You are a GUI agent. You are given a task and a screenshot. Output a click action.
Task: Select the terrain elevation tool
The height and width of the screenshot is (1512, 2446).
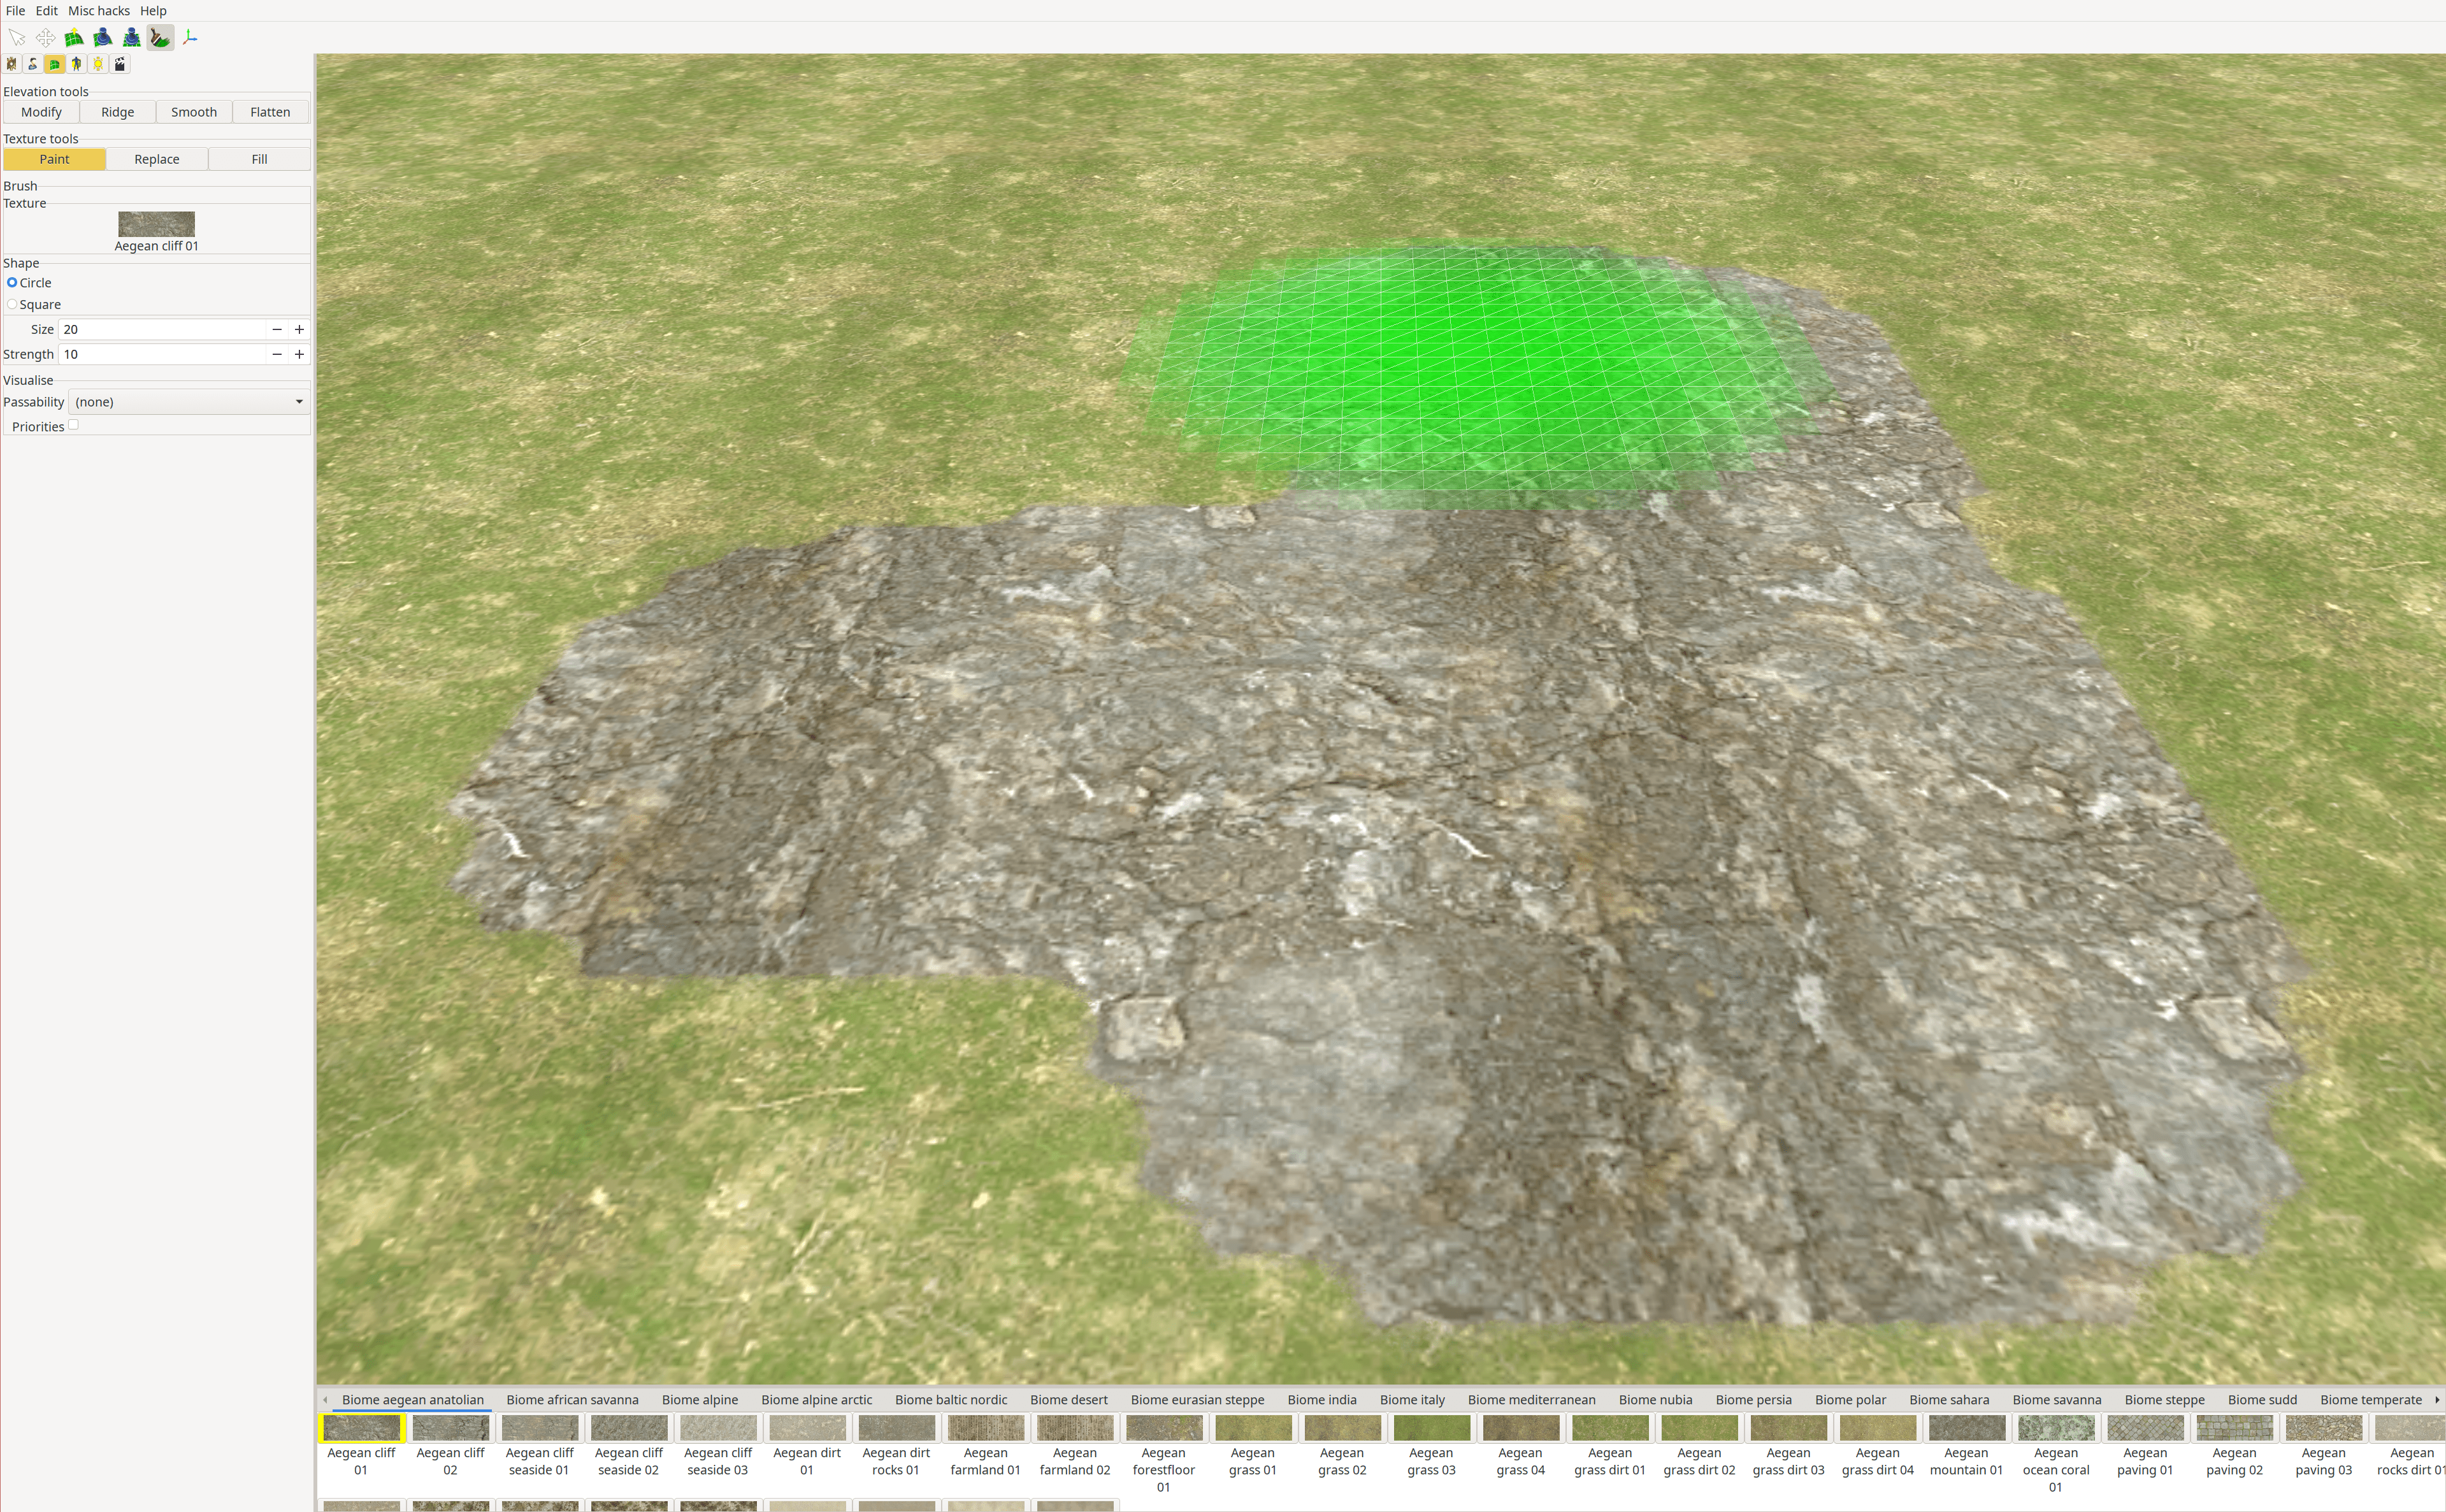[73, 37]
